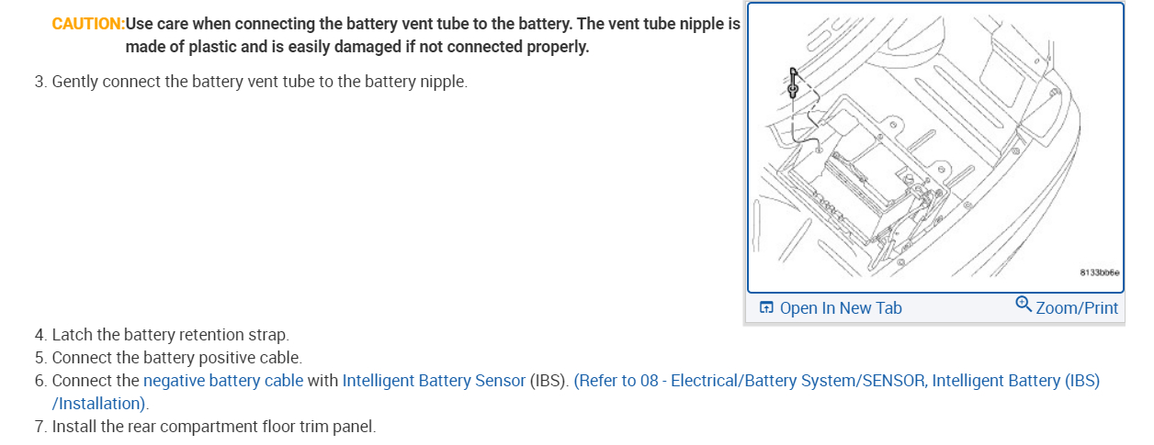Click the 'Zoom/Print' text link
Image resolution: width=1154 pixels, height=445 pixels.
(1077, 308)
